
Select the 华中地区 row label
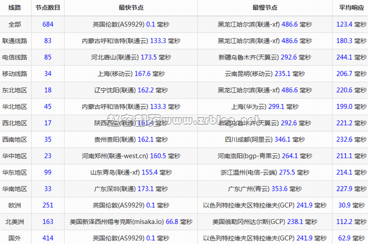[x=14, y=156]
